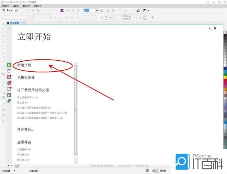Expand the welcome sidebar double-chevron
Viewport: 227px width, 174px height.
[9, 28]
